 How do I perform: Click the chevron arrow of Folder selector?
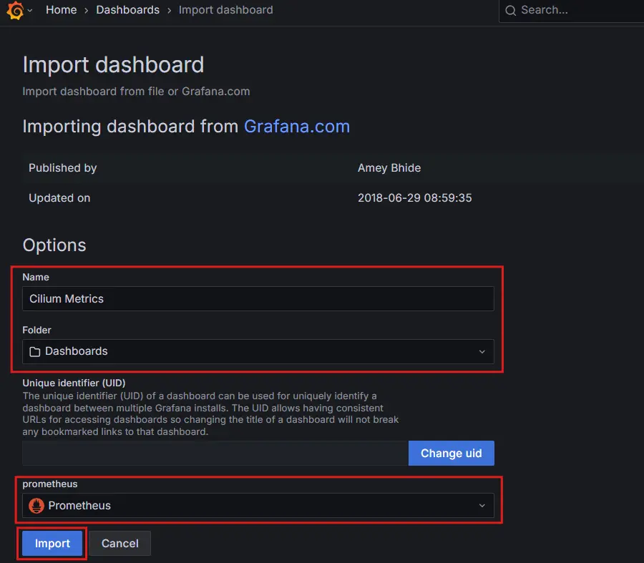(x=482, y=352)
